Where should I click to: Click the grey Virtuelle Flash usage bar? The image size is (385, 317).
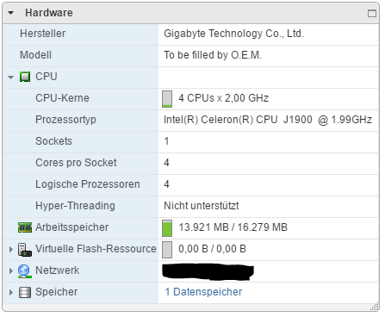click(x=167, y=250)
